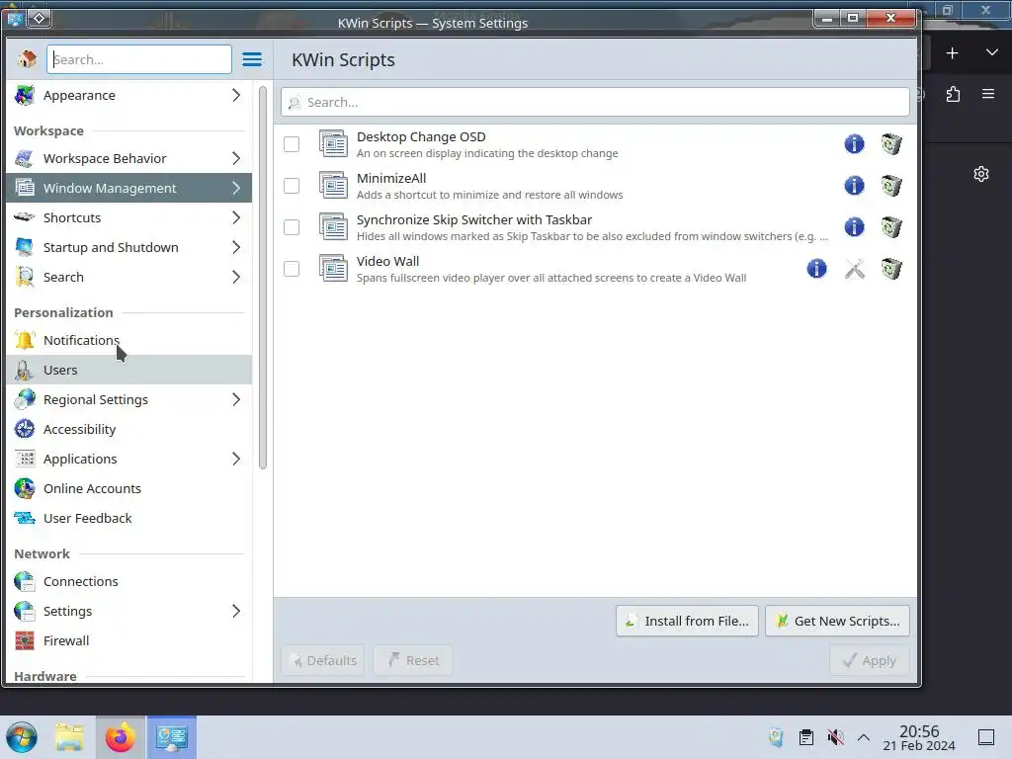Click the show desktop icon in tray
The image size is (1012, 759).
click(x=986, y=737)
